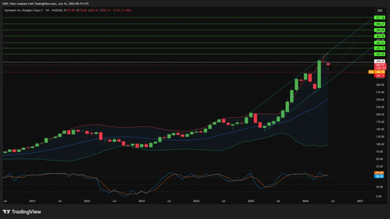Click the 2022 label on the time axis
This screenshot has height=219, width=390.
click(87, 201)
